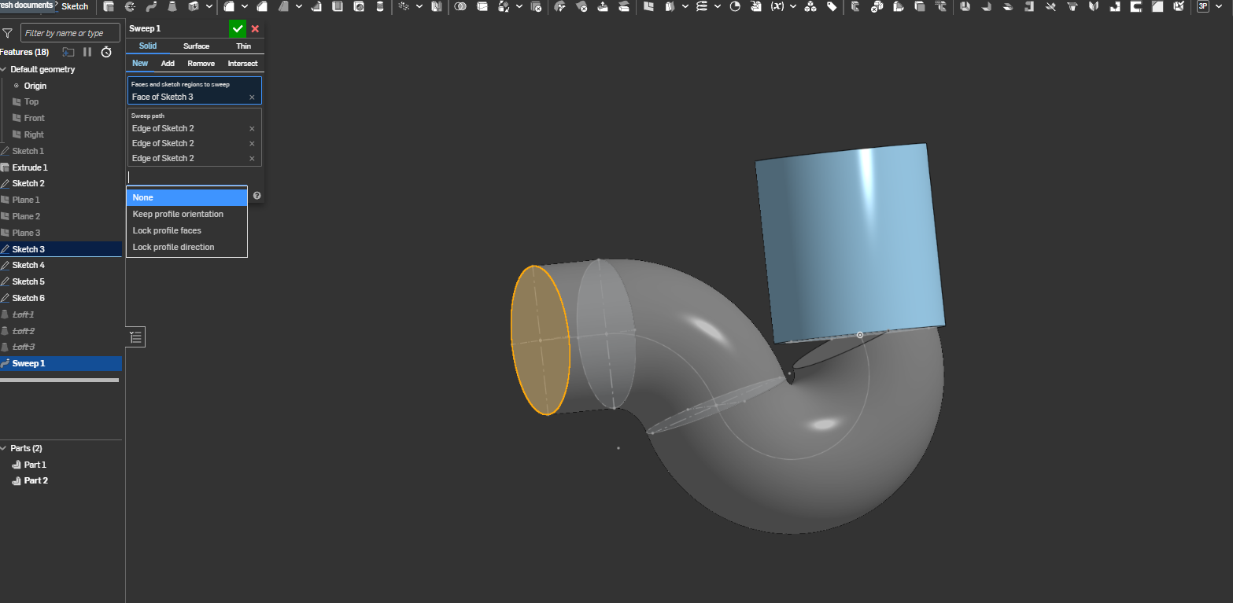Choose Lock profile faces option

[186, 230]
